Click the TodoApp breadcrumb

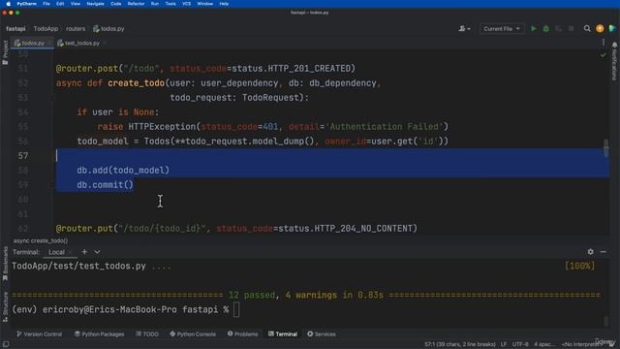(x=46, y=28)
